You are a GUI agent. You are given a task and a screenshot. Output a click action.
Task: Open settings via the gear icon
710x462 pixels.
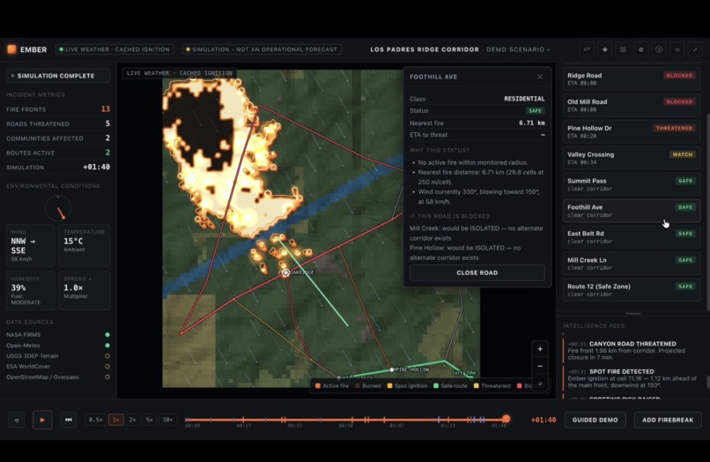coord(640,49)
